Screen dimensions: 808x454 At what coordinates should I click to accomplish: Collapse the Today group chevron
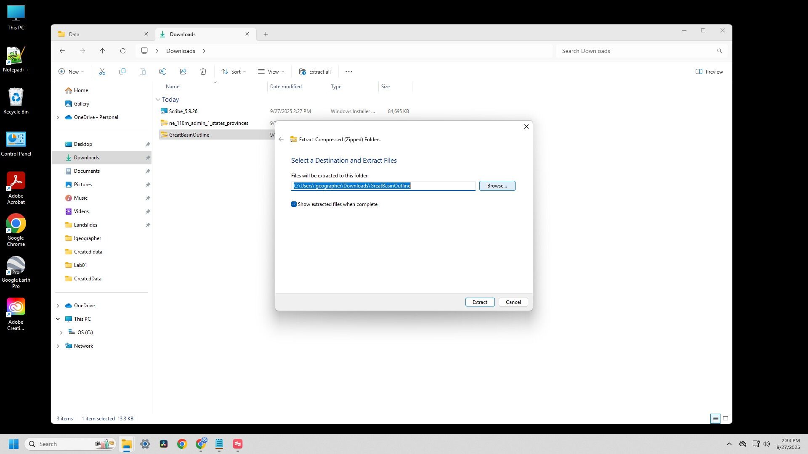click(x=158, y=100)
